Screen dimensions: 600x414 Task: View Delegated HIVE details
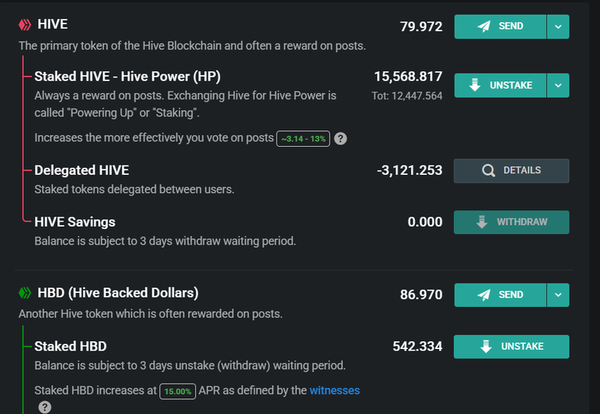point(512,170)
